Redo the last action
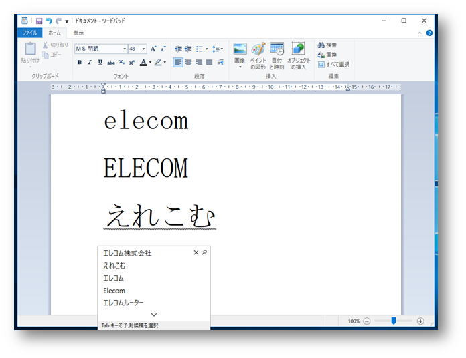 tap(58, 21)
